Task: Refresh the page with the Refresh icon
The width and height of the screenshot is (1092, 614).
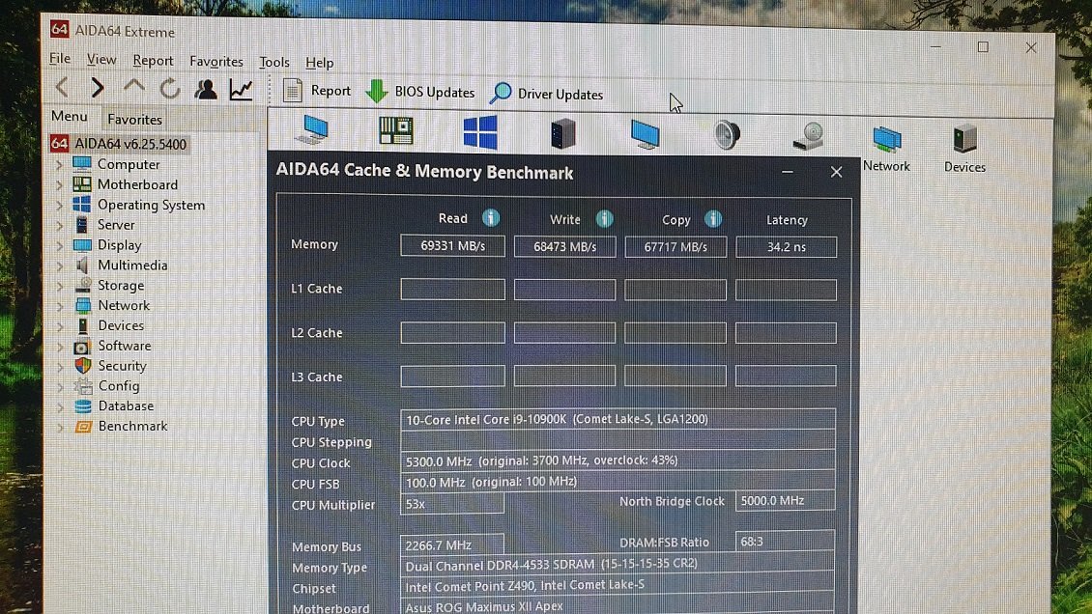Action: tap(170, 88)
